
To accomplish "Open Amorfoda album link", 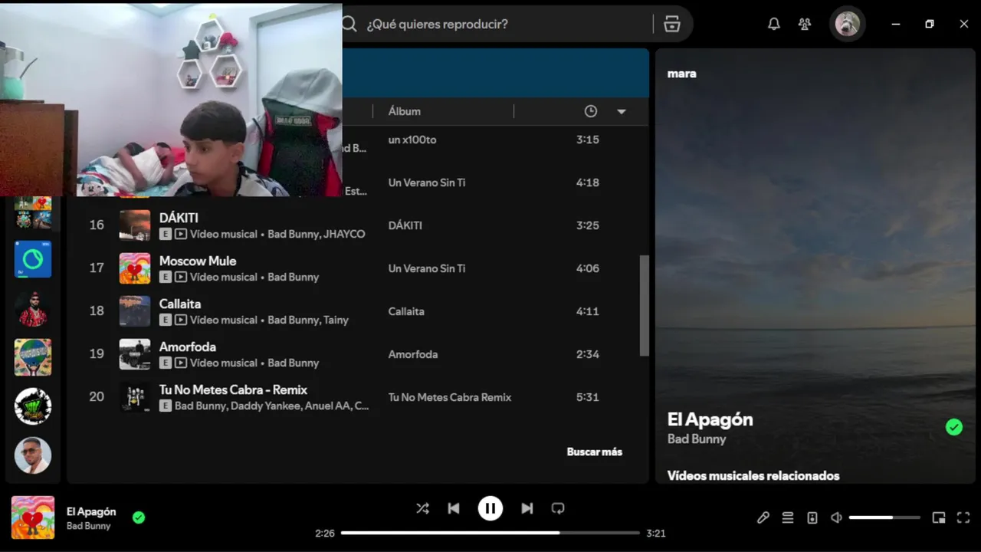I will pos(413,354).
